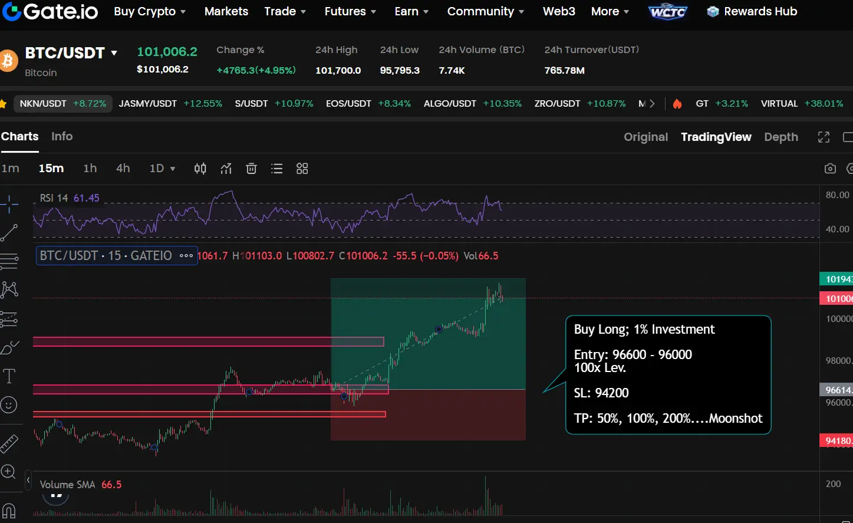This screenshot has height=523, width=853.
Task: Click the Bitcoin coin icon
Action: tap(8, 60)
